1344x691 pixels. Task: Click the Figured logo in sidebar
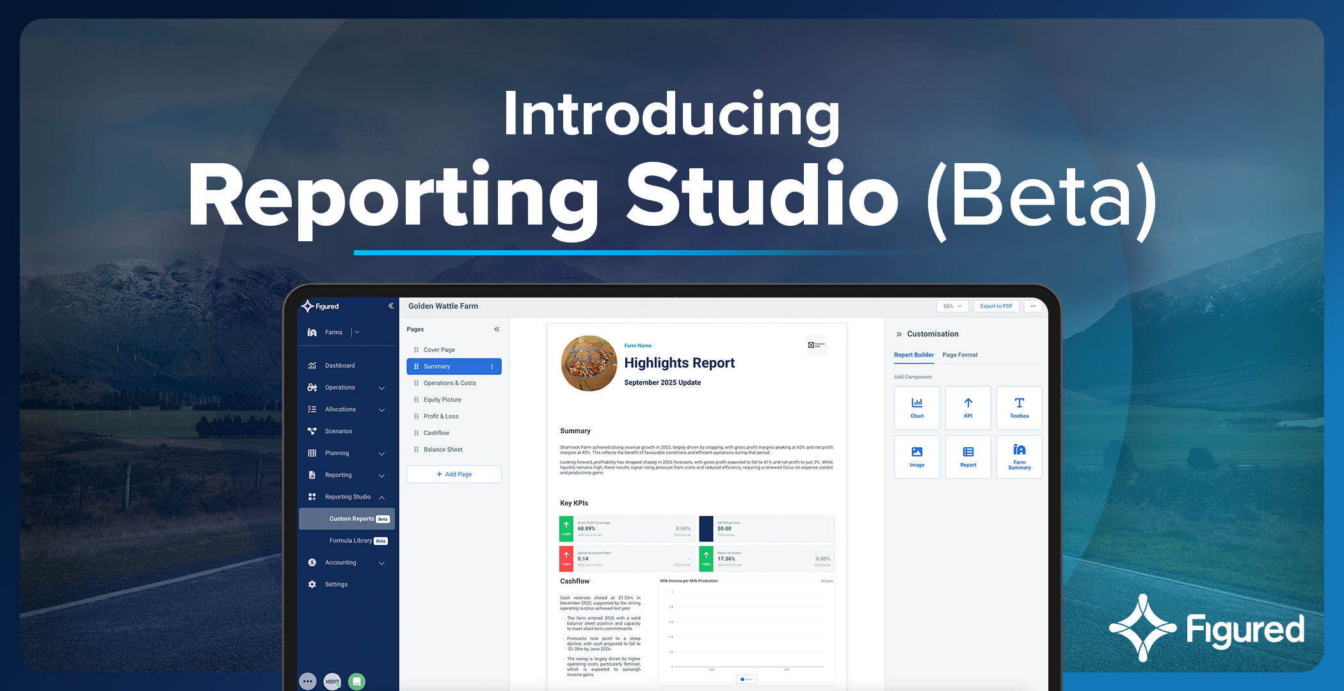click(x=320, y=306)
